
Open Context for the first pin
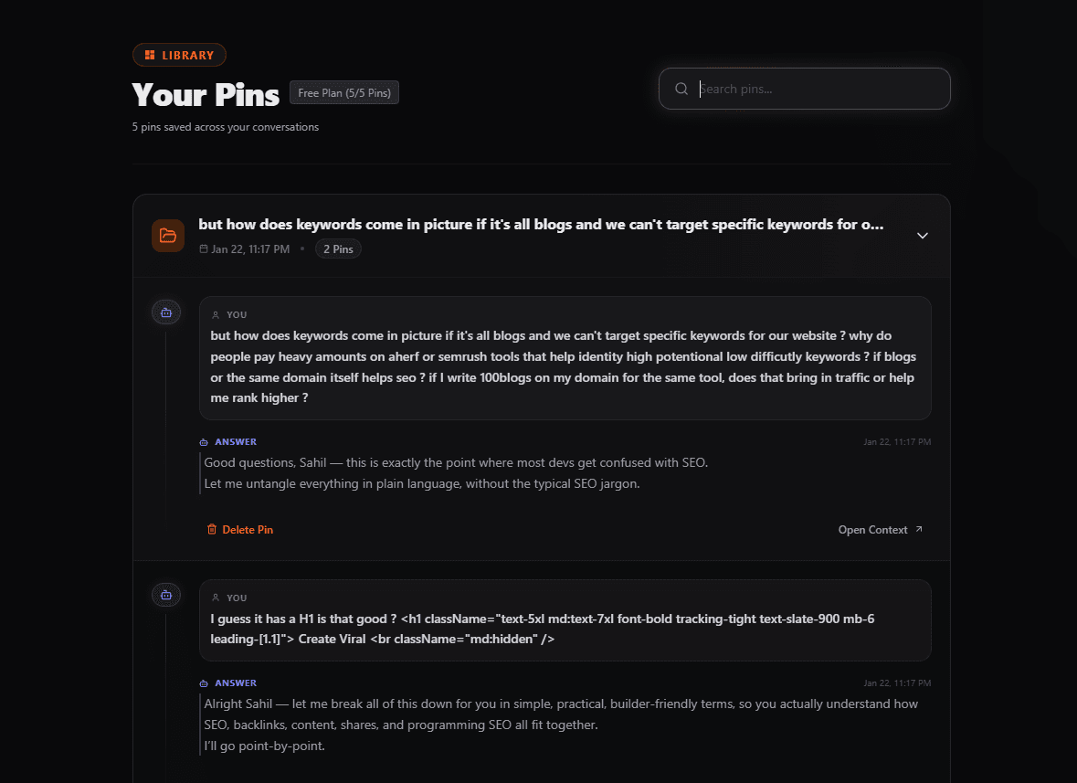(x=873, y=530)
